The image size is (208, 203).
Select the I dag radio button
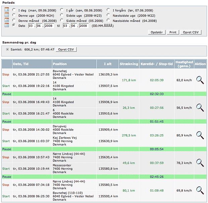[14, 10]
